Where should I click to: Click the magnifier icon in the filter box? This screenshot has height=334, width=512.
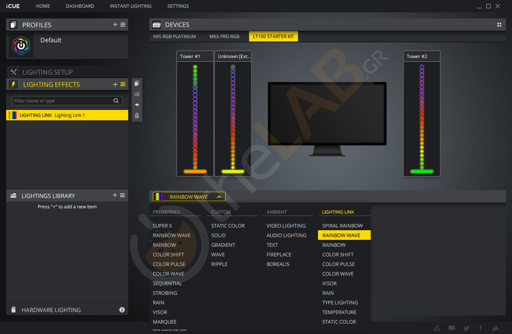pyautogui.click(x=116, y=101)
